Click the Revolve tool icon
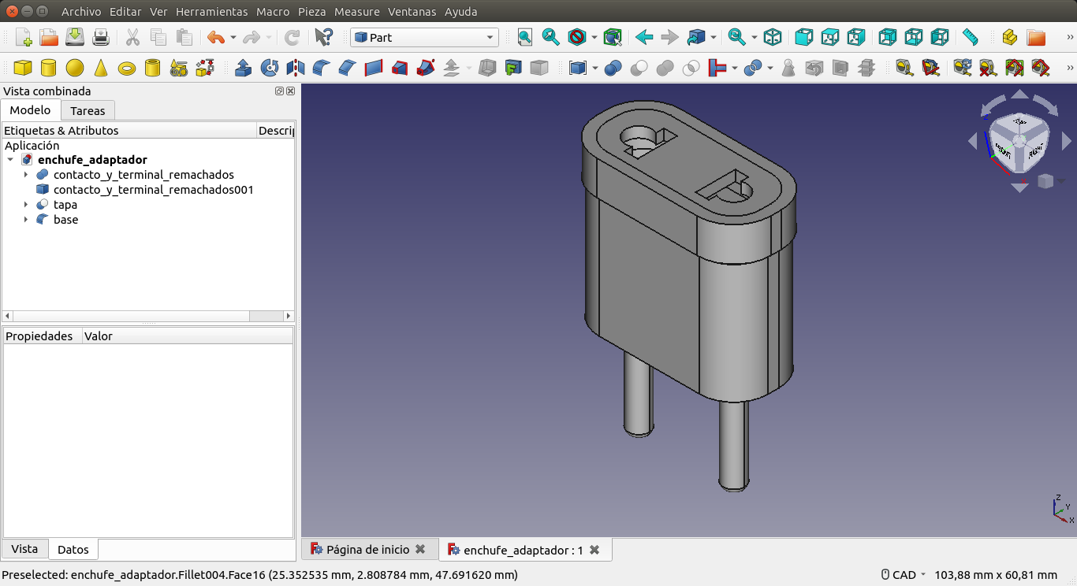Image resolution: width=1077 pixels, height=586 pixels. coord(270,69)
